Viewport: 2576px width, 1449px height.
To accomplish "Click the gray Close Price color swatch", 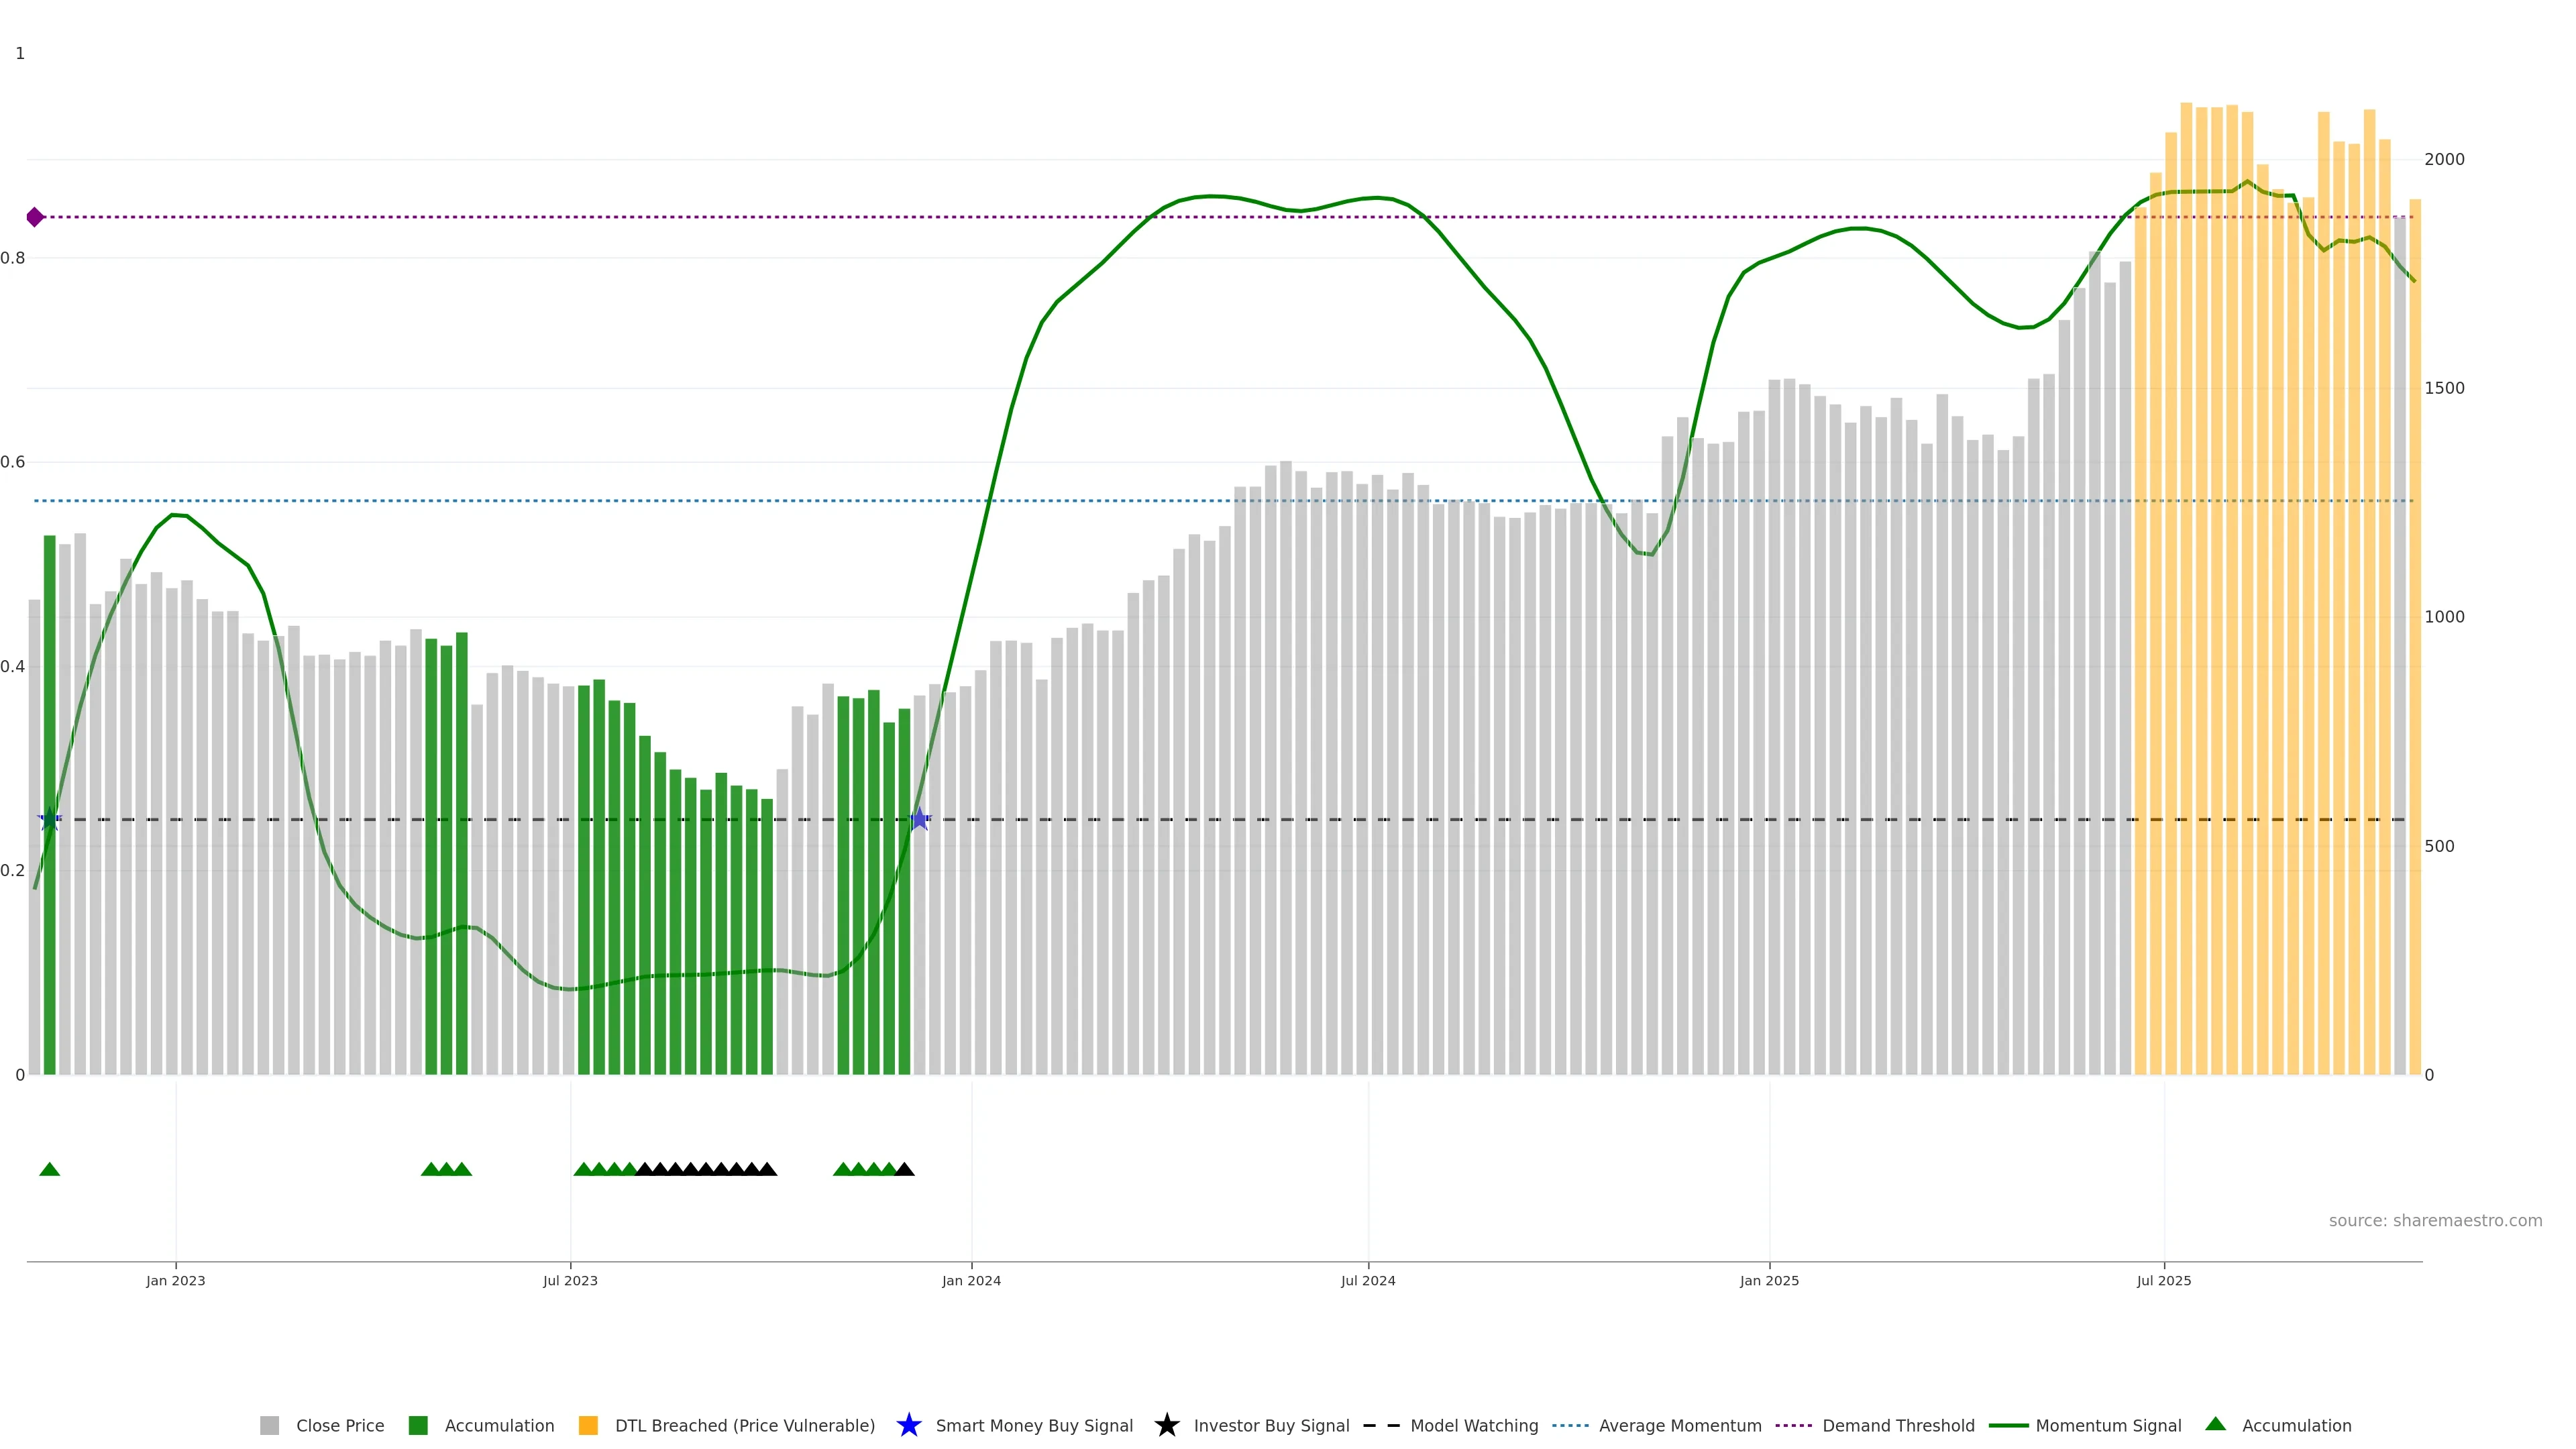I will pos(269,1425).
